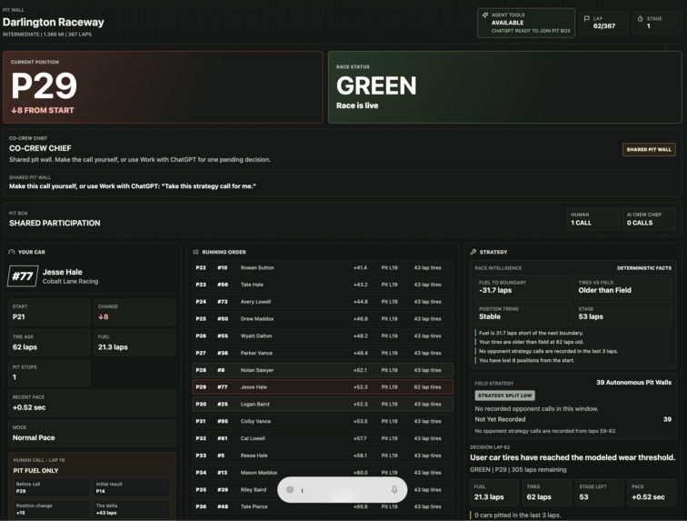Image resolution: width=687 pixels, height=521 pixels.
Task: Click the Cobalt Lane Racing team name
Action: click(70, 282)
